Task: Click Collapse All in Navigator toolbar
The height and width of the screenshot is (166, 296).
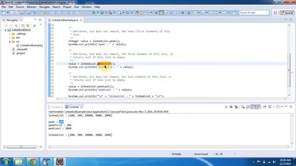Action: (x=23, y=25)
